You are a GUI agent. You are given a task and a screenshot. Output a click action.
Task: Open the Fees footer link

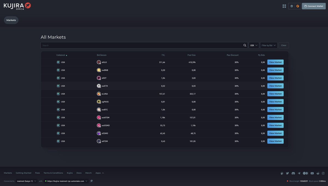[37, 173]
